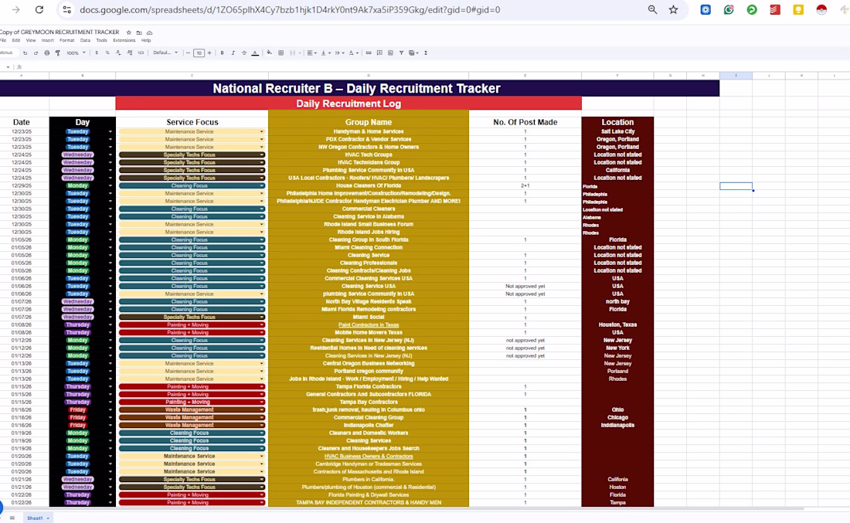This screenshot has width=850, height=523.
Task: Toggle strikethrough formatting
Action: [x=244, y=53]
